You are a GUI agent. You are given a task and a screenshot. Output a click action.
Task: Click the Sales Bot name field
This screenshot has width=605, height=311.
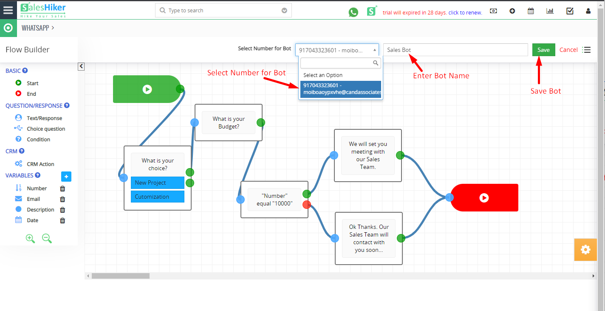pyautogui.click(x=455, y=50)
